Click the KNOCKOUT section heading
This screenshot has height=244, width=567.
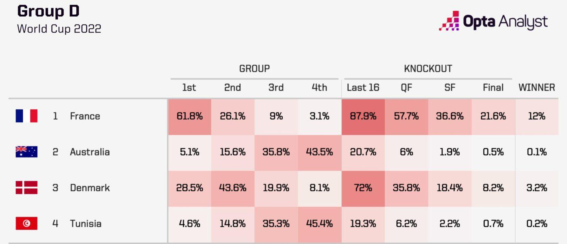(x=428, y=69)
